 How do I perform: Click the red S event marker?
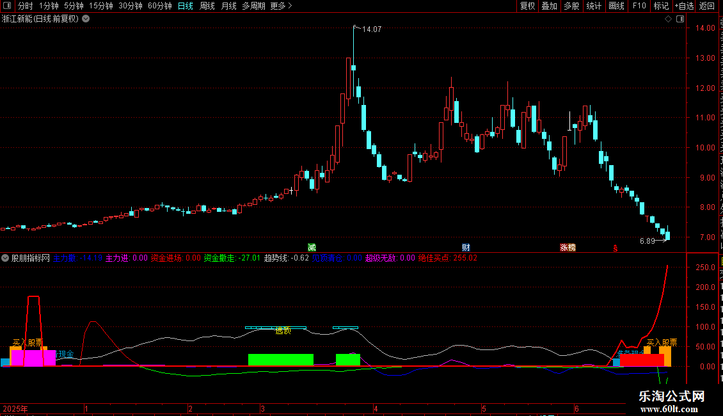615,248
